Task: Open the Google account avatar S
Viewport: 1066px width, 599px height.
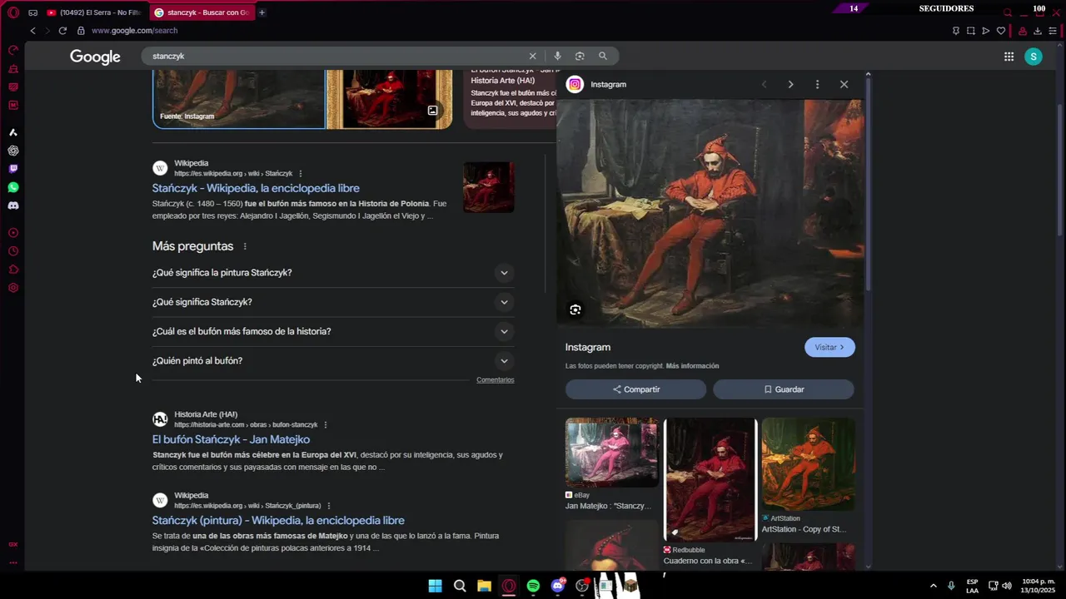Action: point(1034,57)
